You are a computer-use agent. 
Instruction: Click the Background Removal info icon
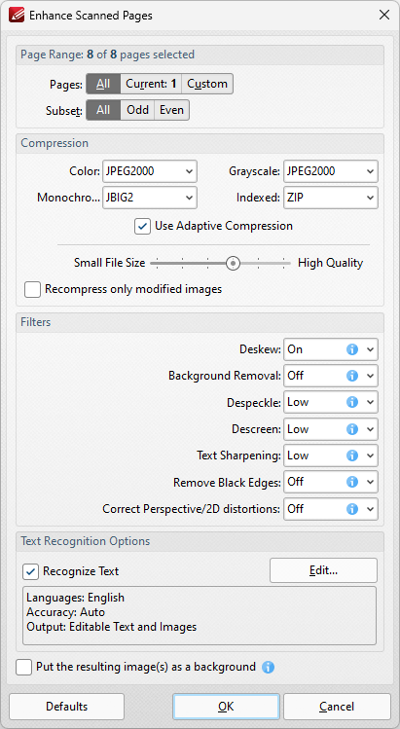352,376
